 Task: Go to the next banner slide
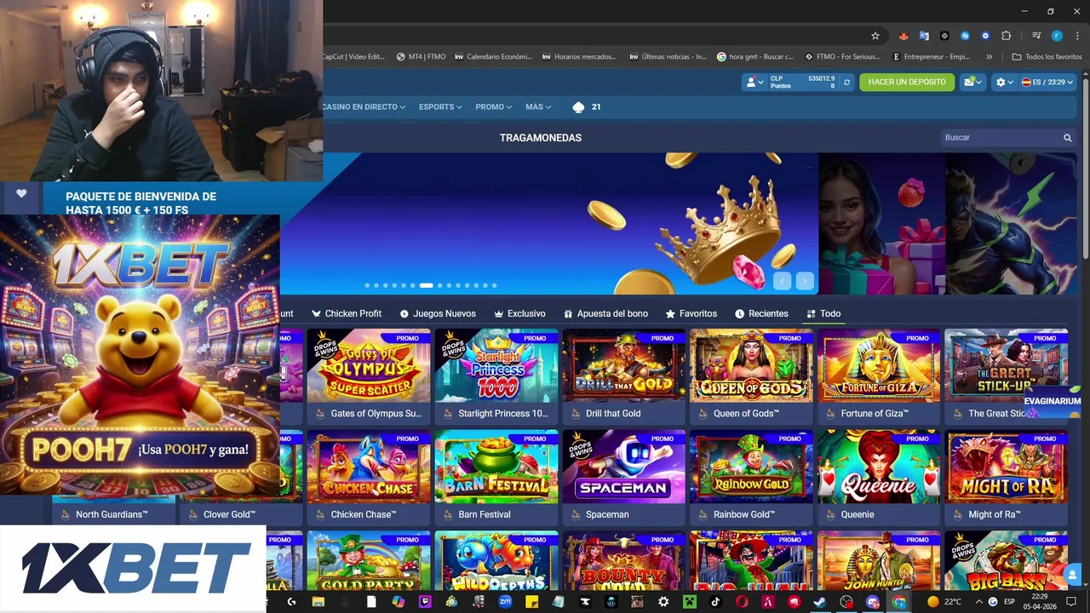tap(805, 281)
